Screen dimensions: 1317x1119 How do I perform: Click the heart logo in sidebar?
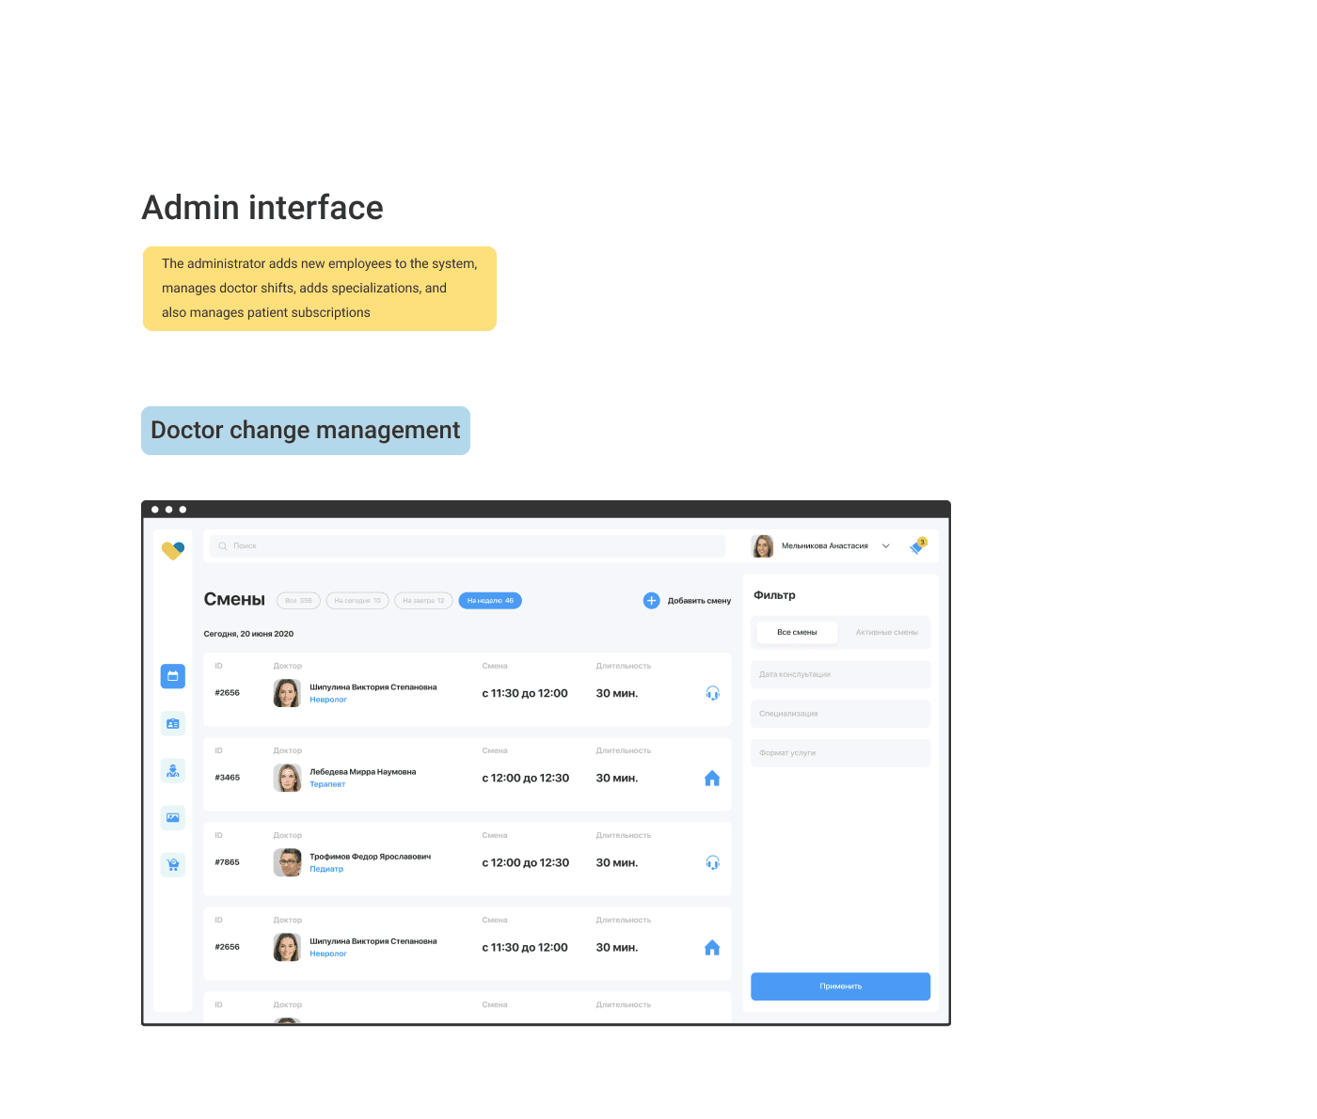tap(172, 550)
